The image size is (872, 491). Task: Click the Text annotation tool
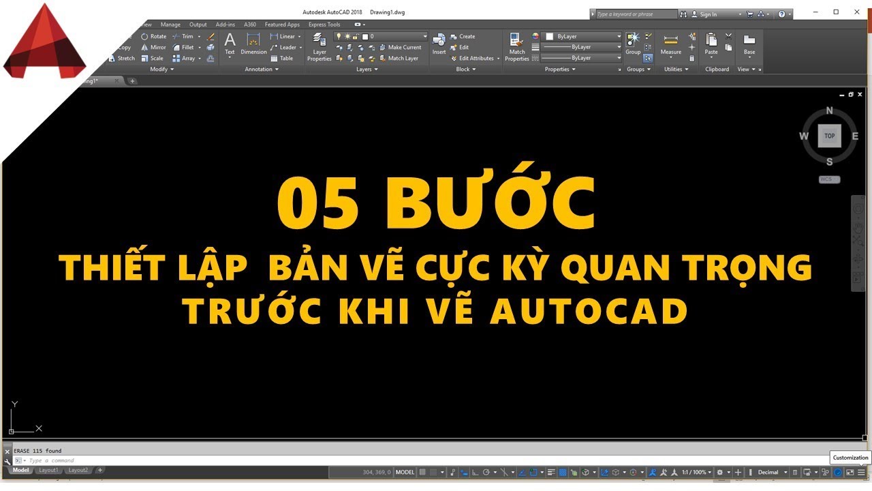click(x=230, y=44)
